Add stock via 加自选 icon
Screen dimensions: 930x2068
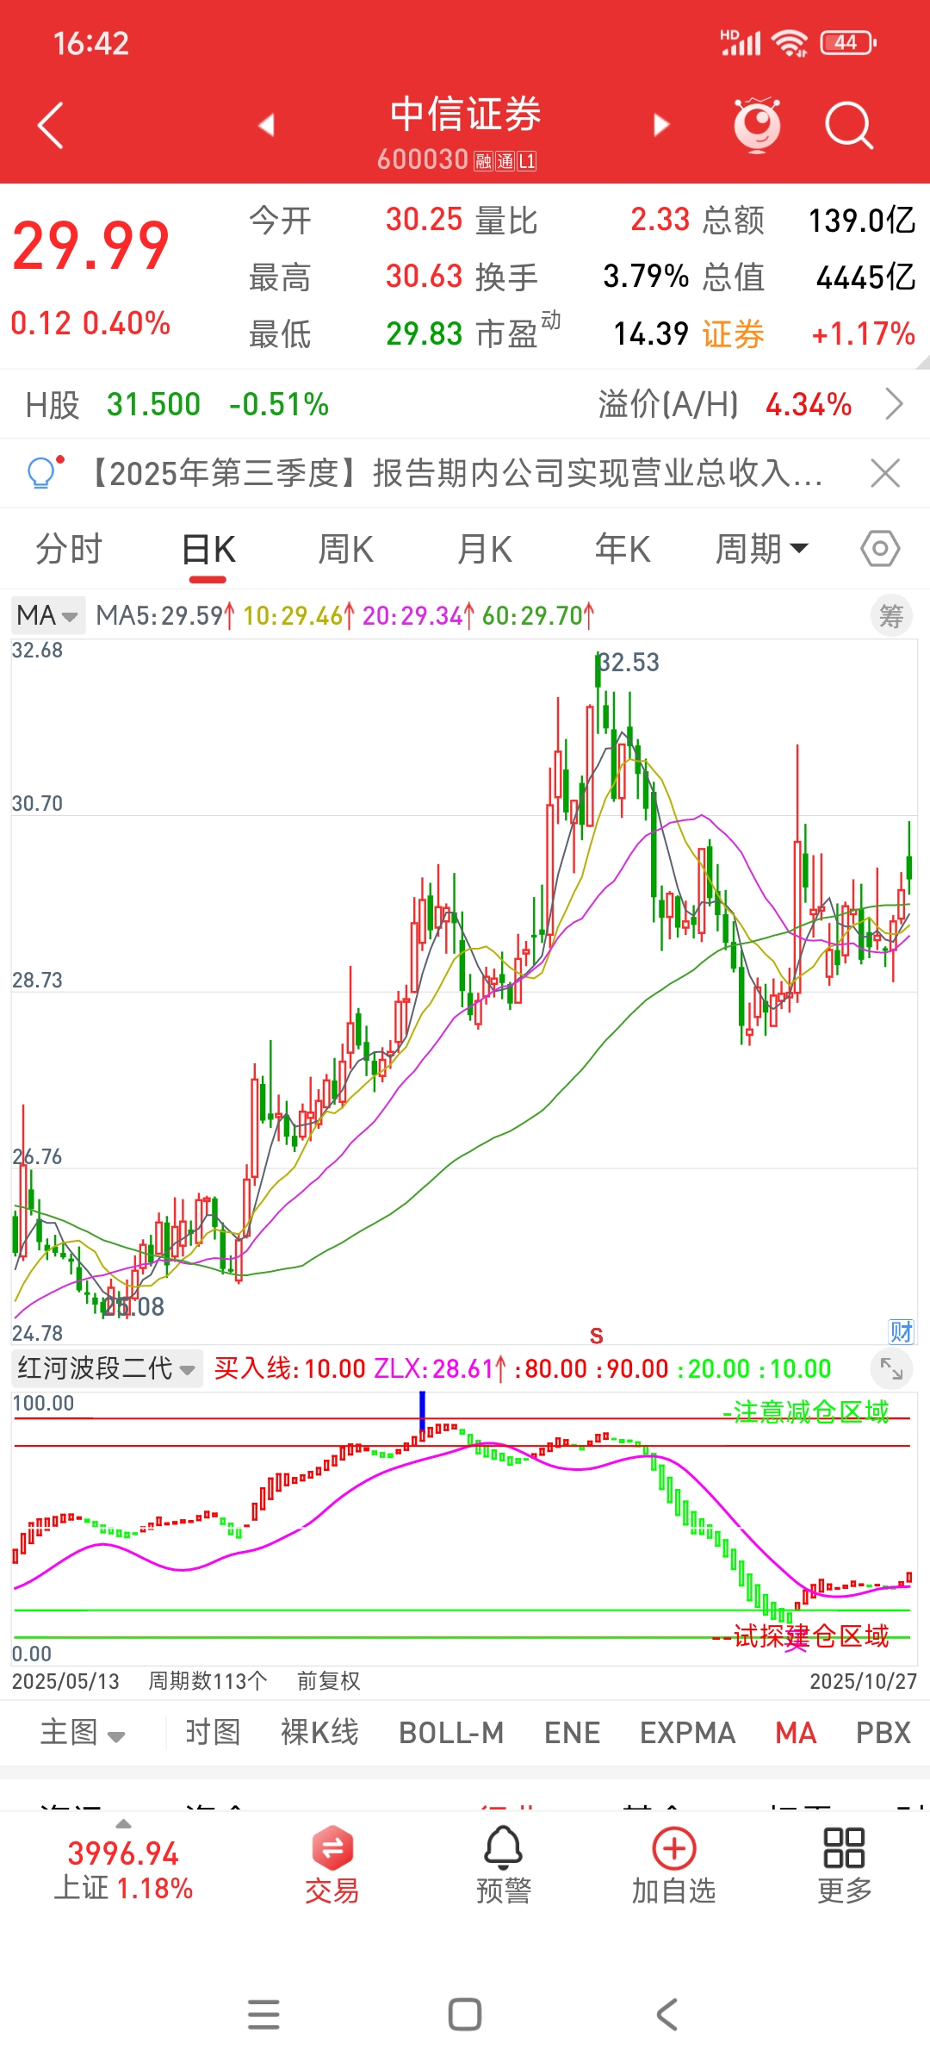coord(674,1866)
